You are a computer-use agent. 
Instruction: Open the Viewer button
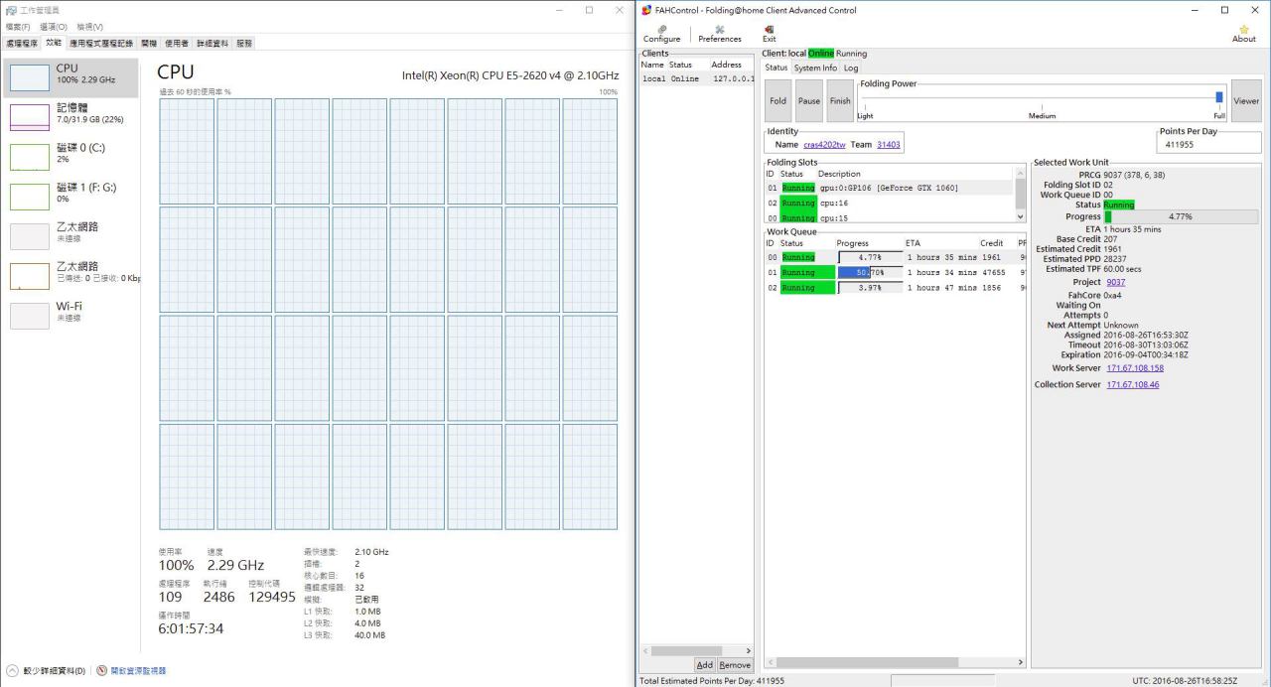tap(1246, 101)
